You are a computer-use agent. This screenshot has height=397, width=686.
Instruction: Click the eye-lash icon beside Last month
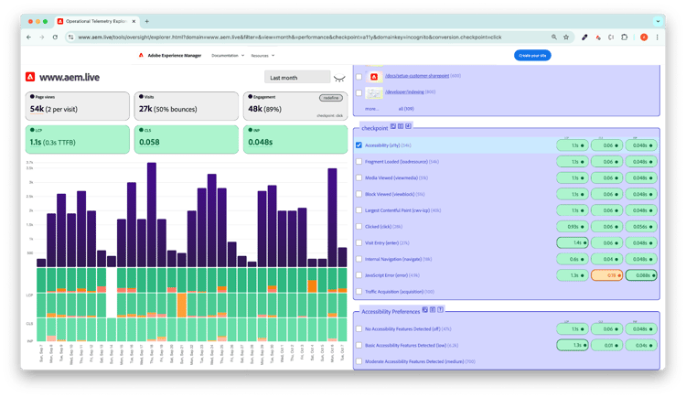[x=340, y=78]
